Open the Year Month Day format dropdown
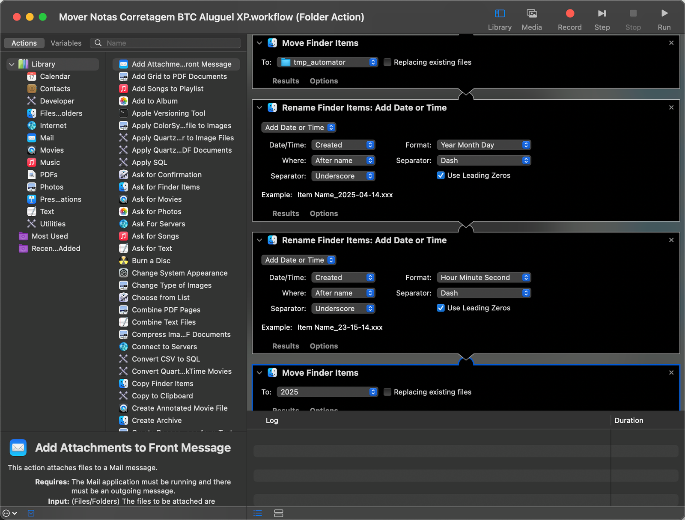This screenshot has height=520, width=685. click(484, 145)
